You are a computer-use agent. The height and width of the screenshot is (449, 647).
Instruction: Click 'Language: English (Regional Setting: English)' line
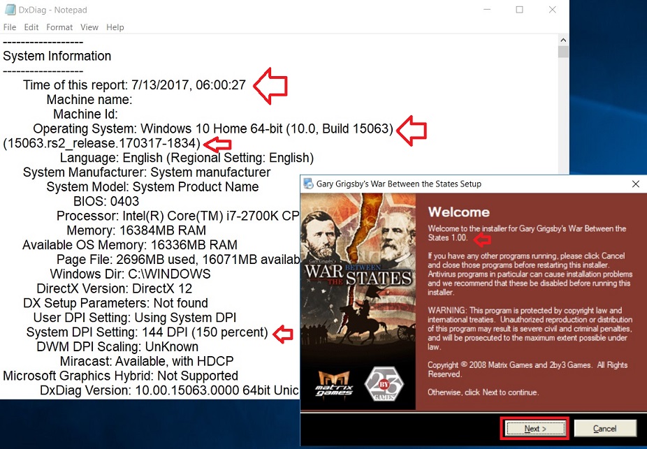(x=187, y=158)
